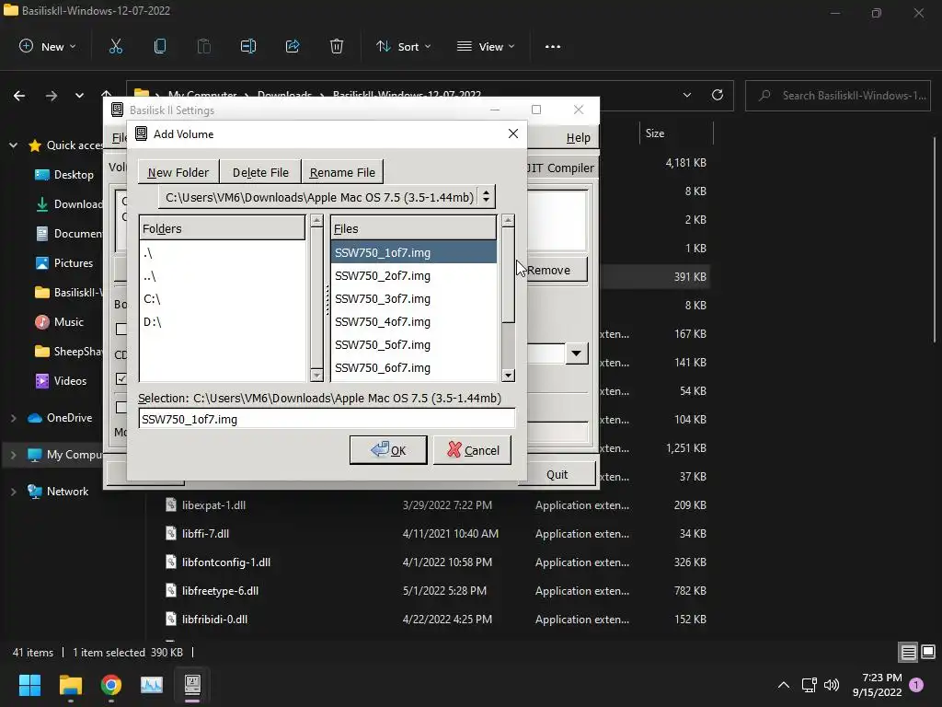Select SSW750_6of7.img file
Image resolution: width=942 pixels, height=707 pixels.
click(413, 367)
